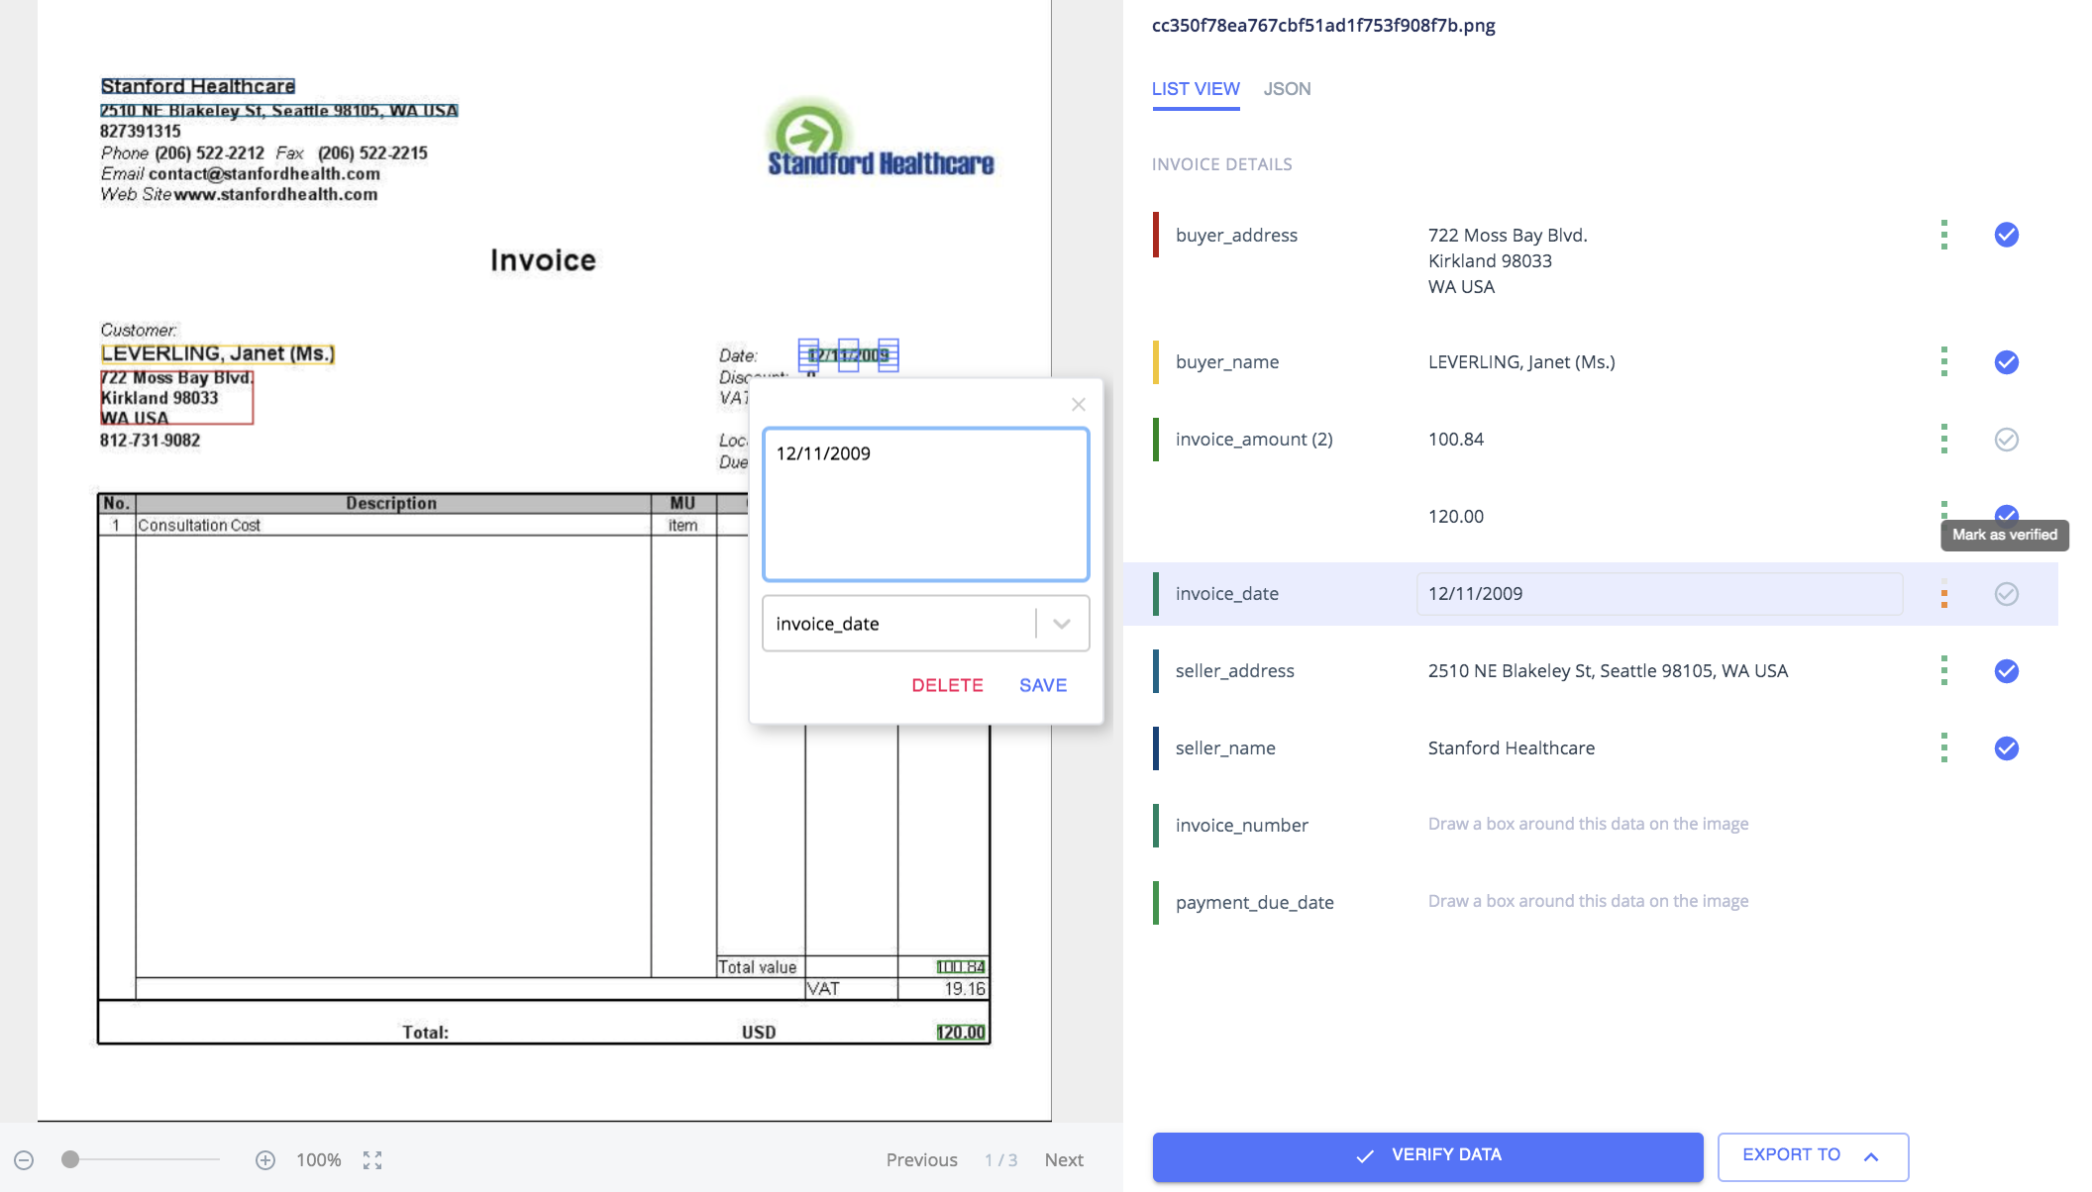Open the field label dropdown showing invoice_date
The width and height of the screenshot is (2092, 1192).
1061,623
